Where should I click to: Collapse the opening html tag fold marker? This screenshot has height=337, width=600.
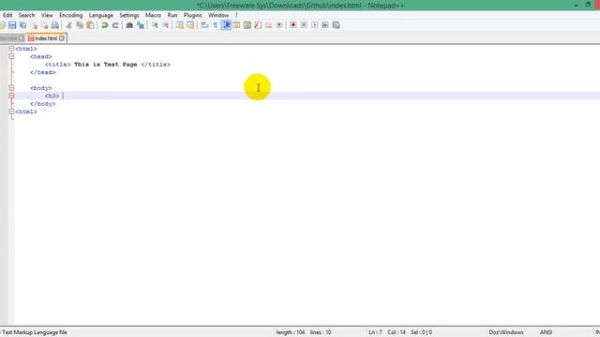(x=11, y=49)
